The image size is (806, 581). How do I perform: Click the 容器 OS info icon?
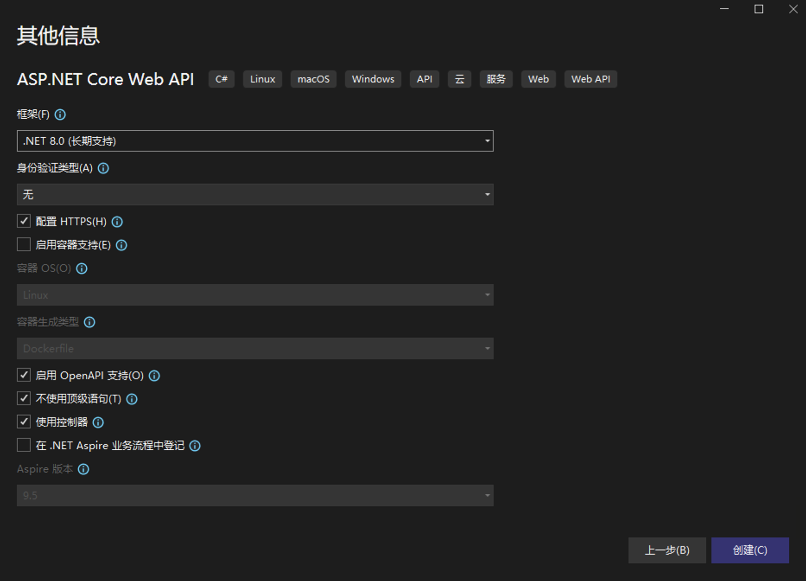pos(82,268)
